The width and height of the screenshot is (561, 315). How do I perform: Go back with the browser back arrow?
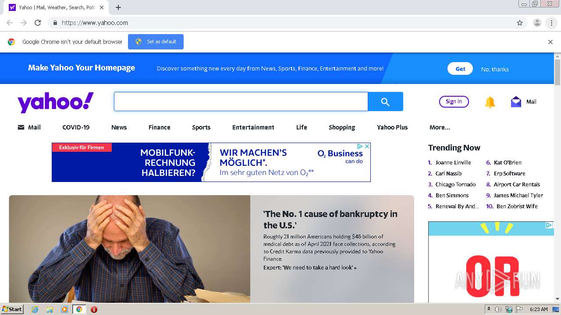point(10,23)
